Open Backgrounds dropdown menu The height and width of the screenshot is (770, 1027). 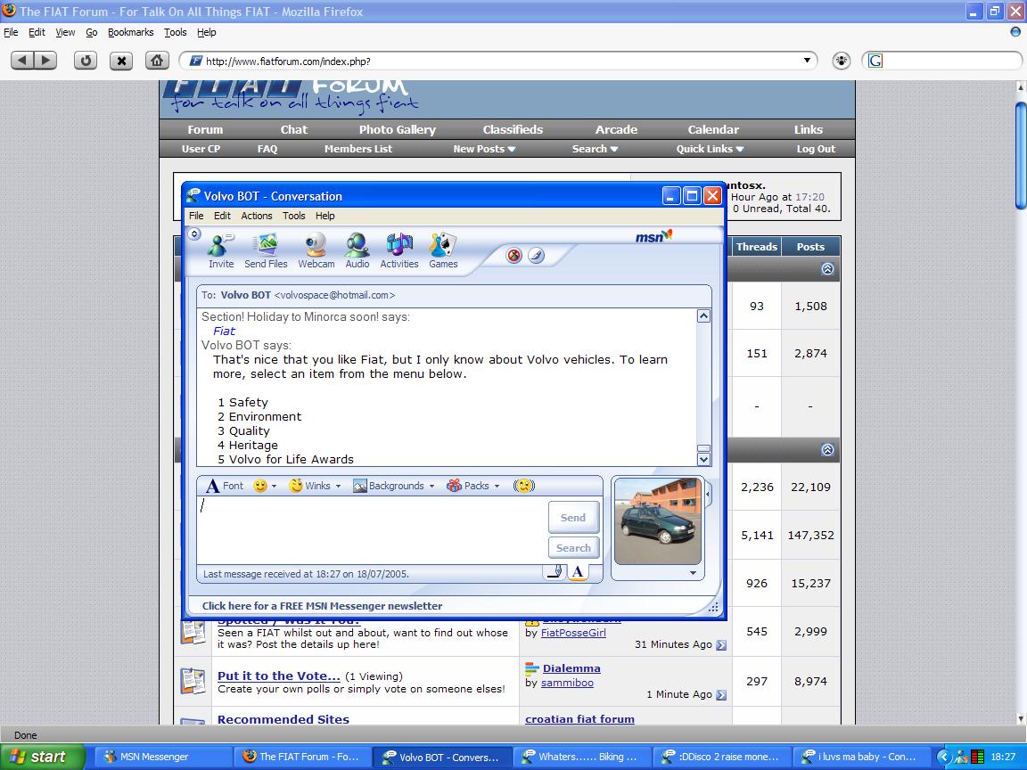[x=431, y=486]
